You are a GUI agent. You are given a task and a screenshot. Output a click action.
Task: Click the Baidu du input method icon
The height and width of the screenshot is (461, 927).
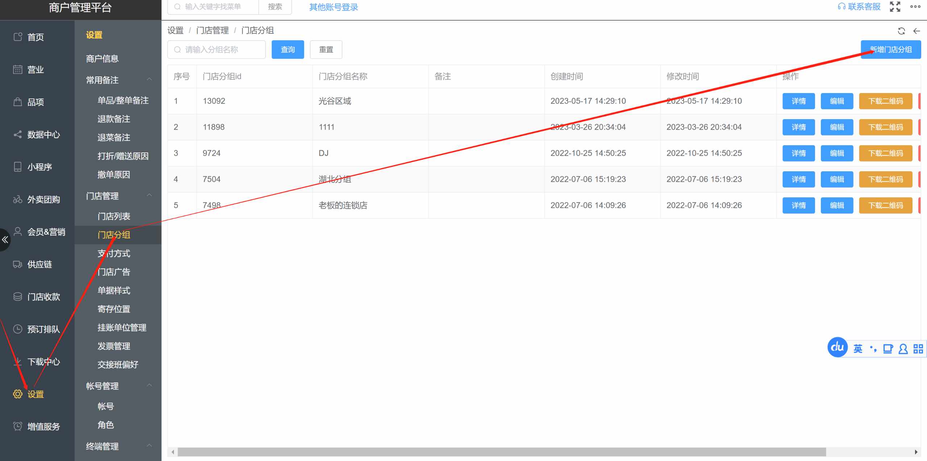point(837,348)
